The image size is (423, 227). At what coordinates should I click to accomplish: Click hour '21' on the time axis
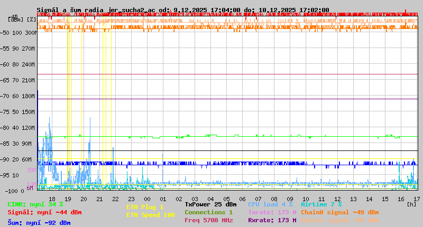click(x=99, y=199)
